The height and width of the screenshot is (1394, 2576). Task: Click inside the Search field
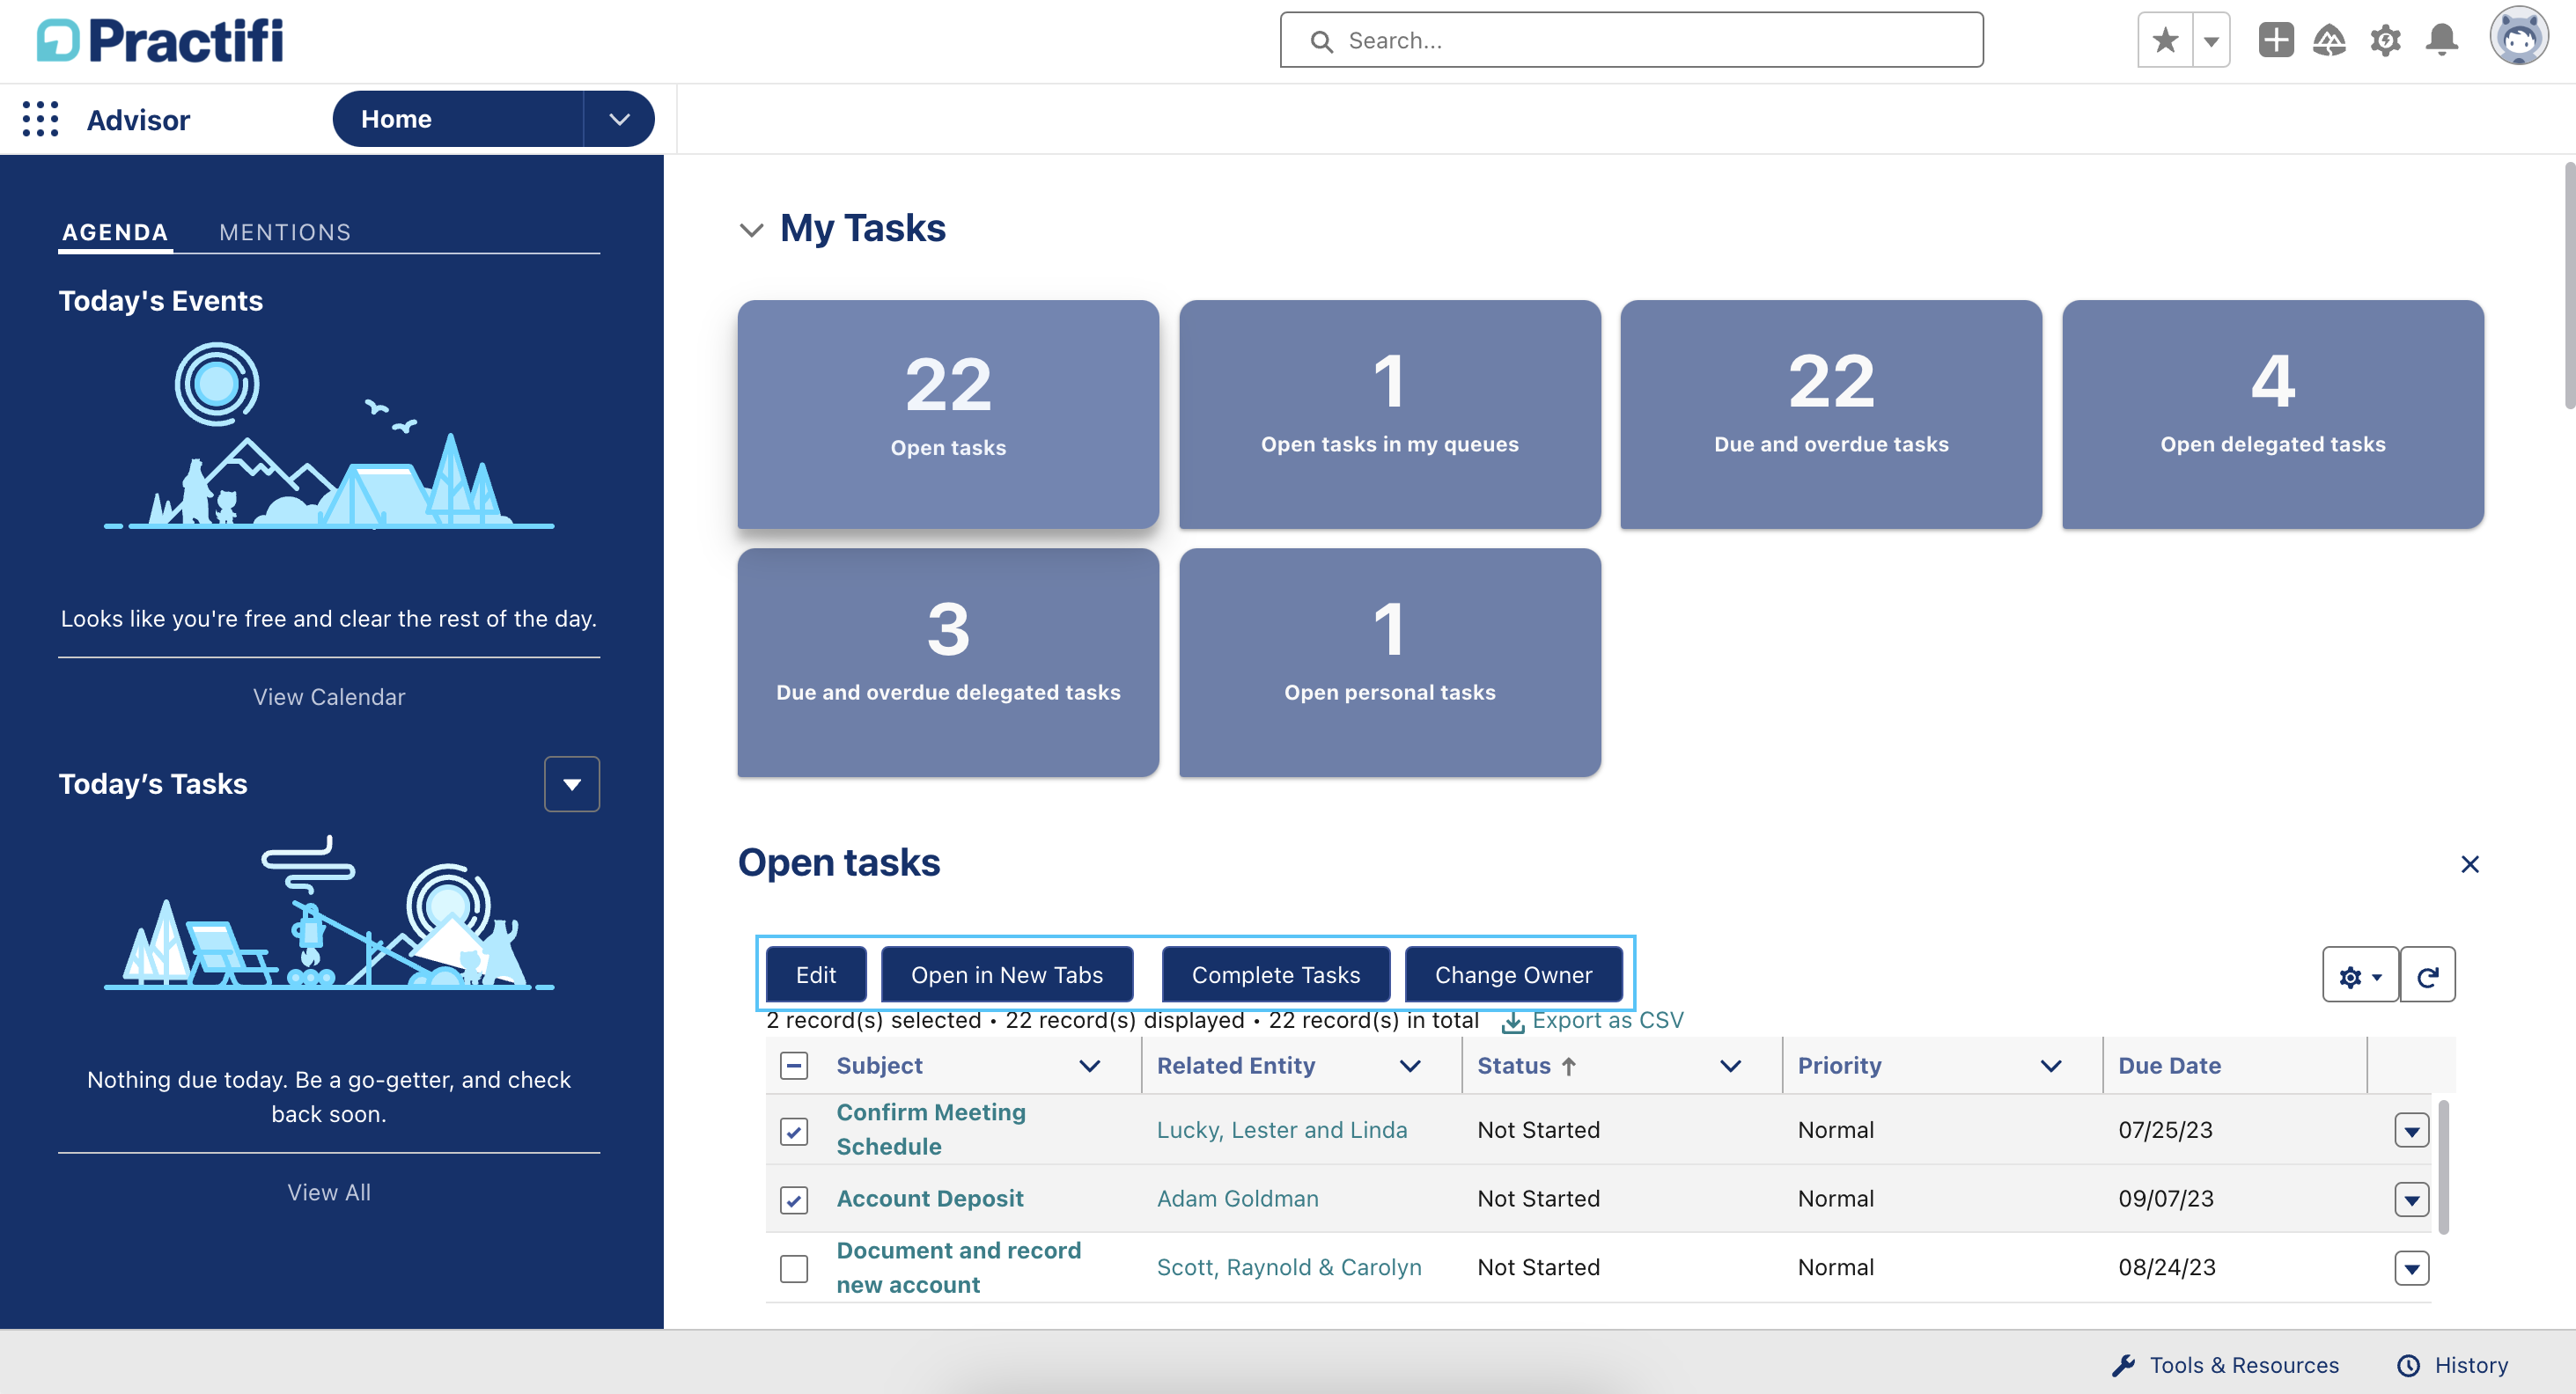click(1631, 40)
